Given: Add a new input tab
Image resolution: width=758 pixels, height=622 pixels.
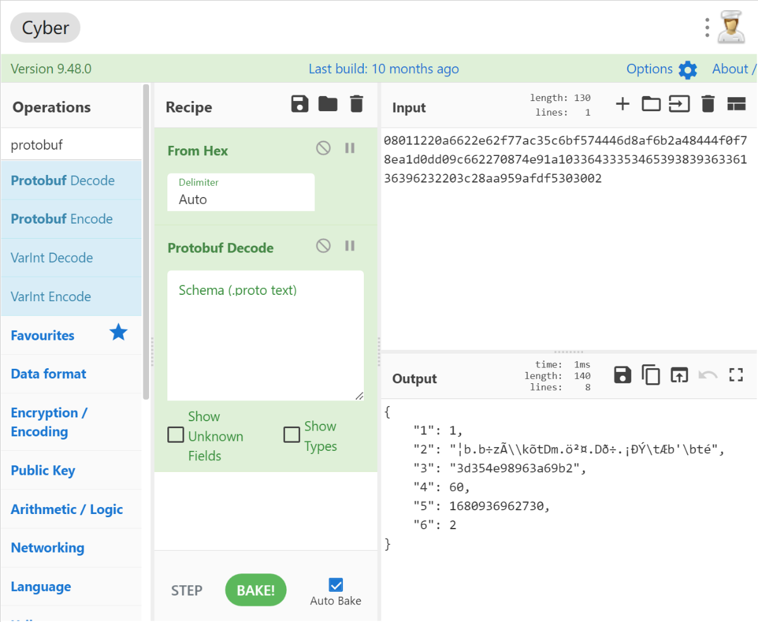Looking at the screenshot, I should tap(623, 104).
